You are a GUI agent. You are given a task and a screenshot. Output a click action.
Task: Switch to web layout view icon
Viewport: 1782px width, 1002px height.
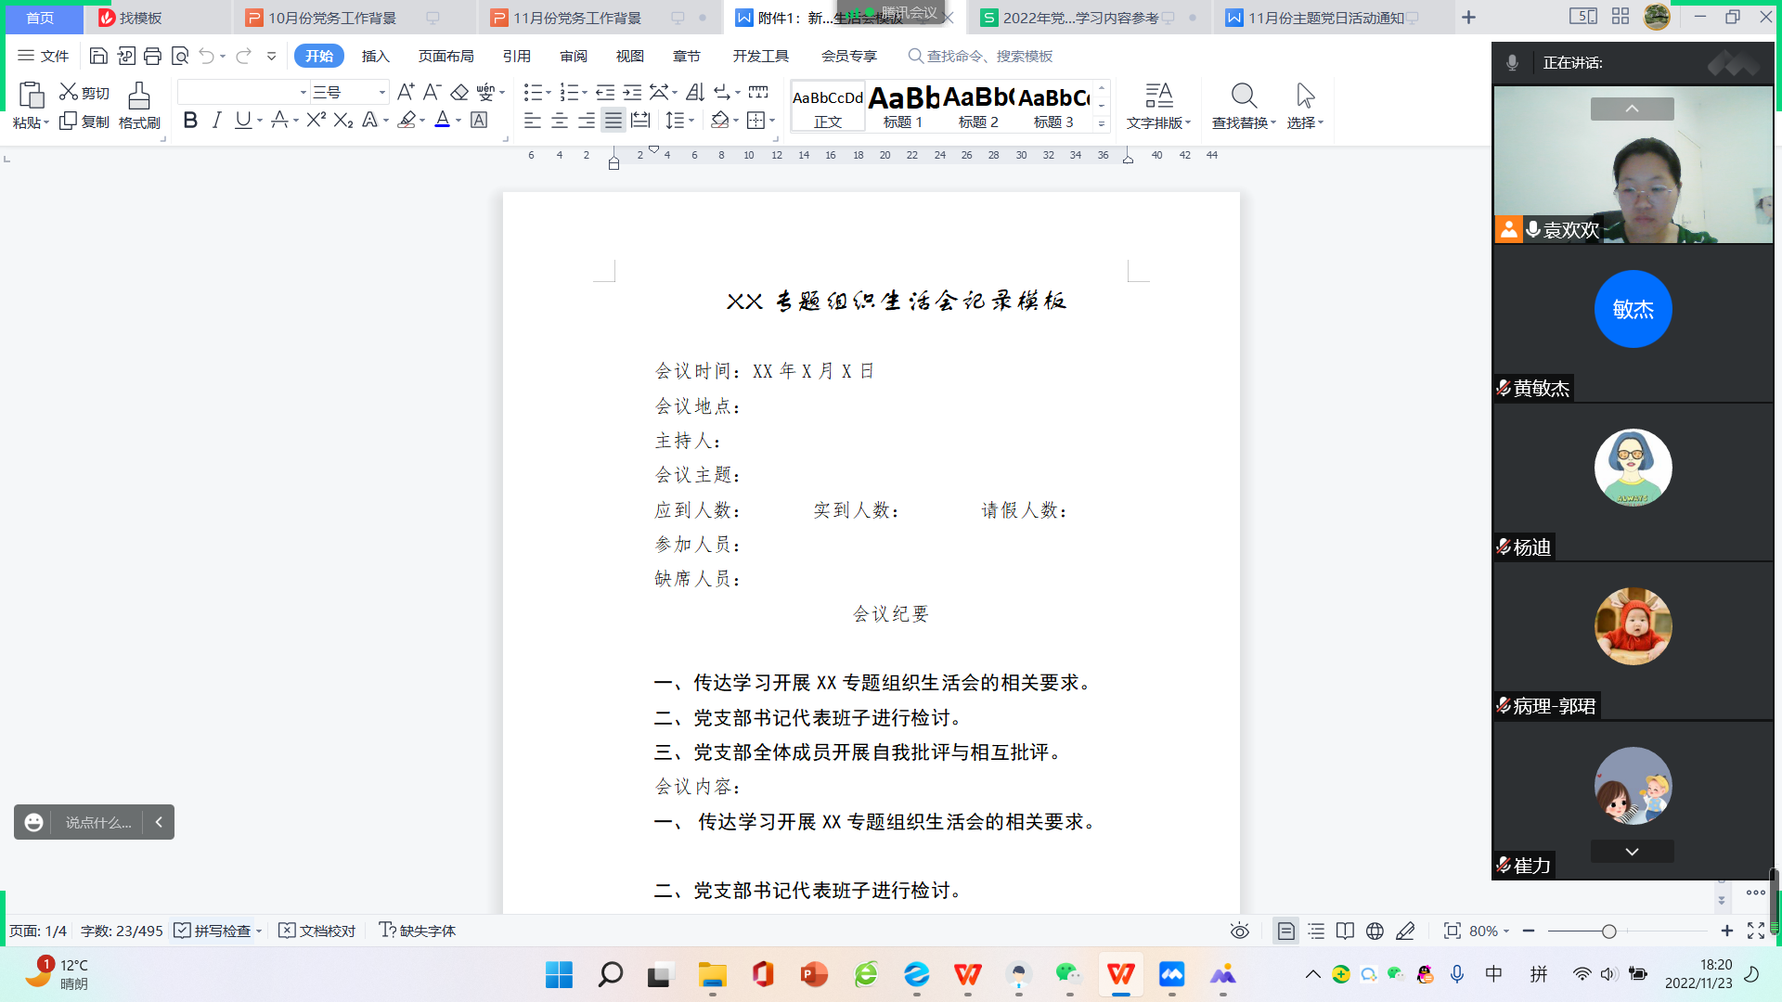[x=1375, y=931]
